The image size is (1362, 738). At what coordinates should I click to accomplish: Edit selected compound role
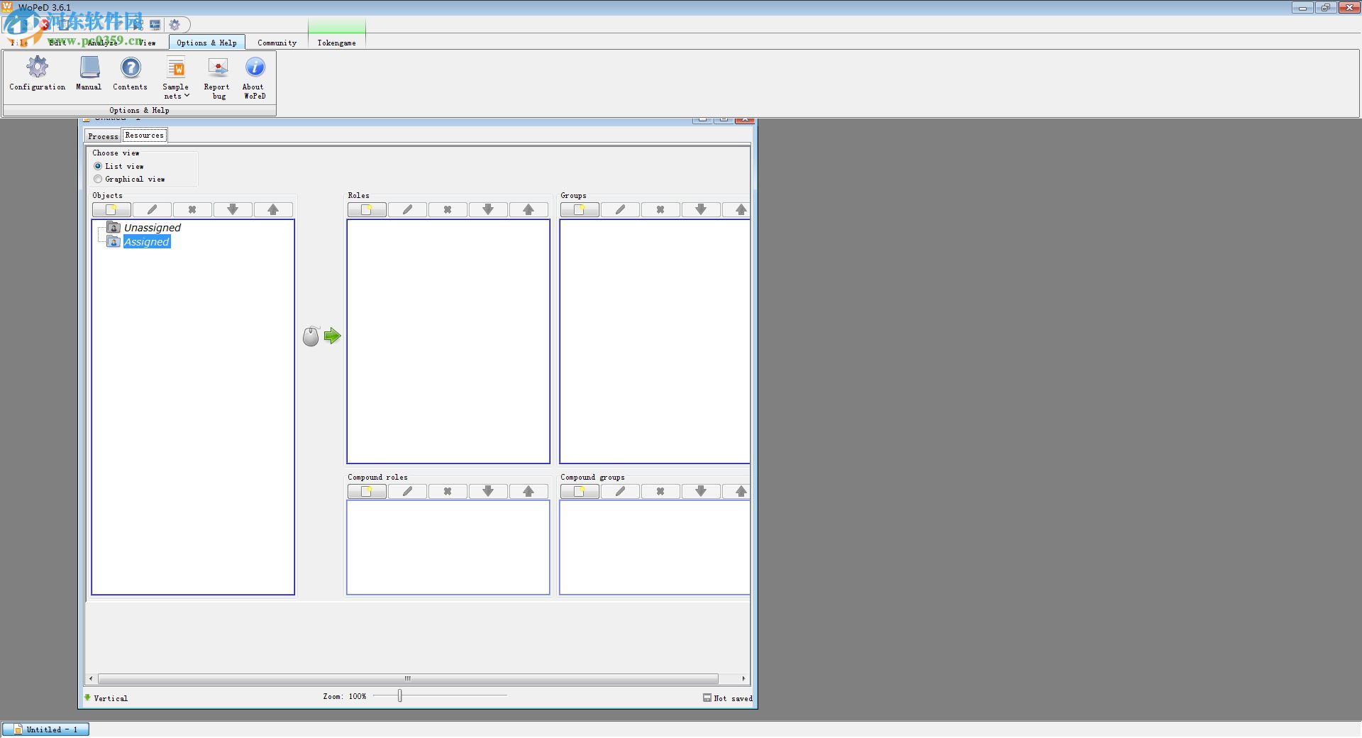407,491
